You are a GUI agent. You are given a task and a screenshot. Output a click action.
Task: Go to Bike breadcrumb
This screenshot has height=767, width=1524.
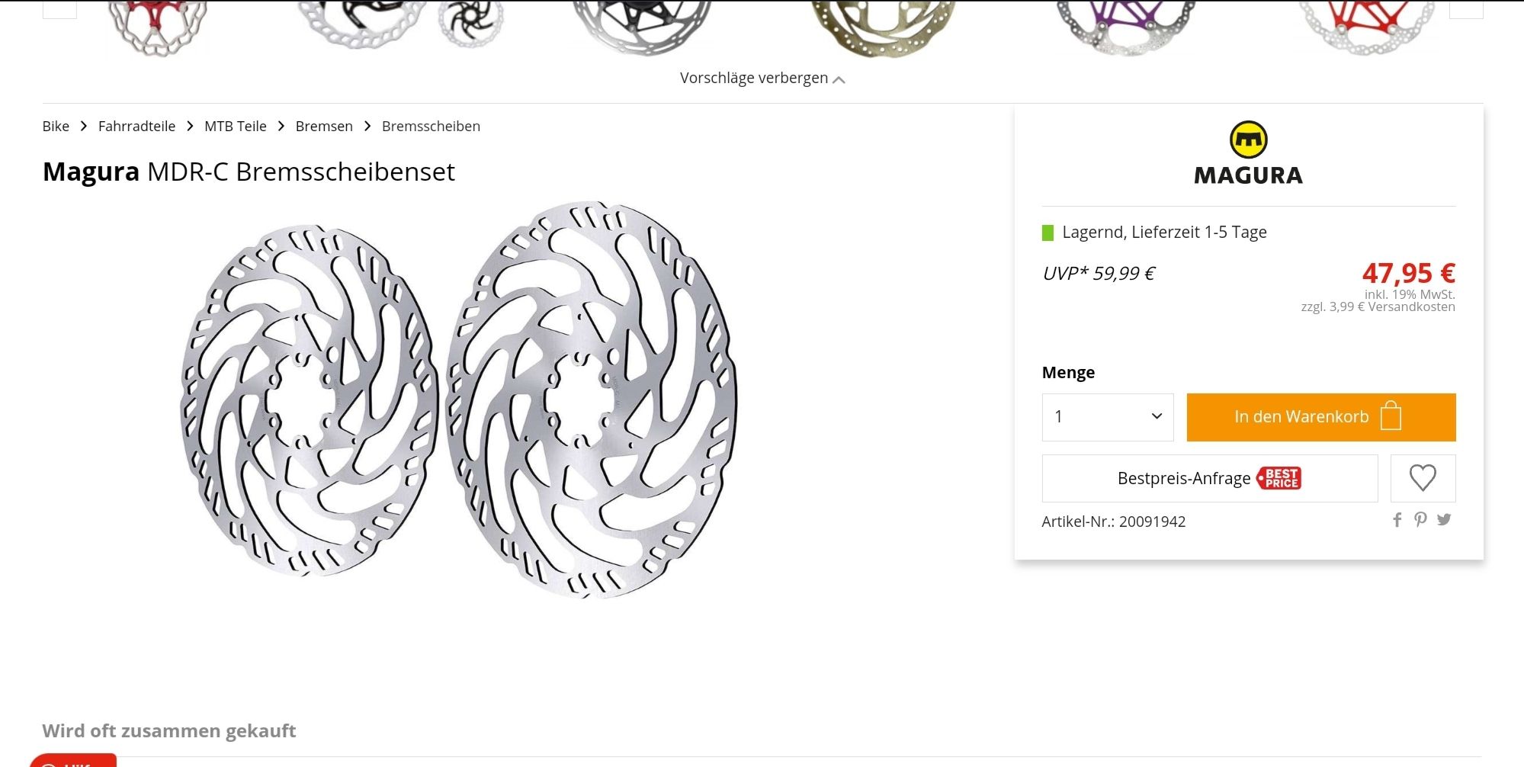pyautogui.click(x=56, y=127)
